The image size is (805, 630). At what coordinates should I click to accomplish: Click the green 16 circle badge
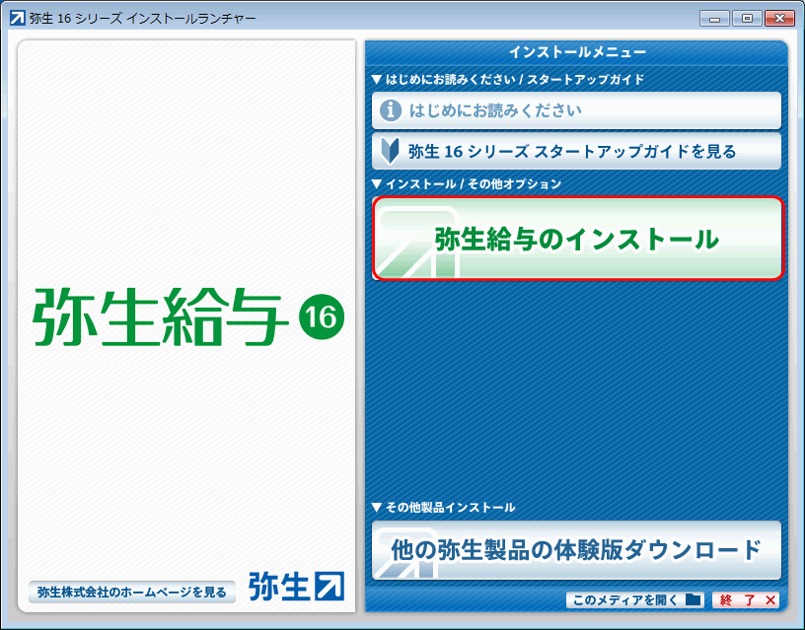click(322, 316)
